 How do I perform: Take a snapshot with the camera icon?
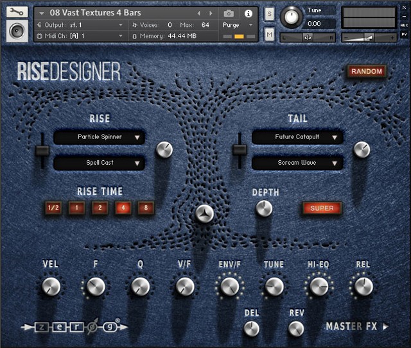229,13
